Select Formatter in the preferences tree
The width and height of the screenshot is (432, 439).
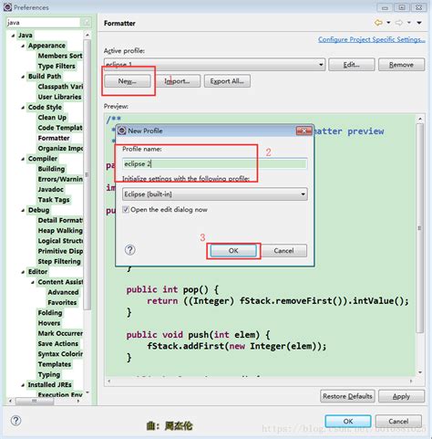[54, 138]
